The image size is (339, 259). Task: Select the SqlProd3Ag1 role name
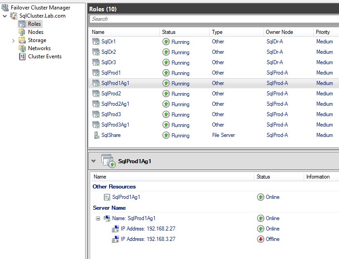[x=115, y=125]
